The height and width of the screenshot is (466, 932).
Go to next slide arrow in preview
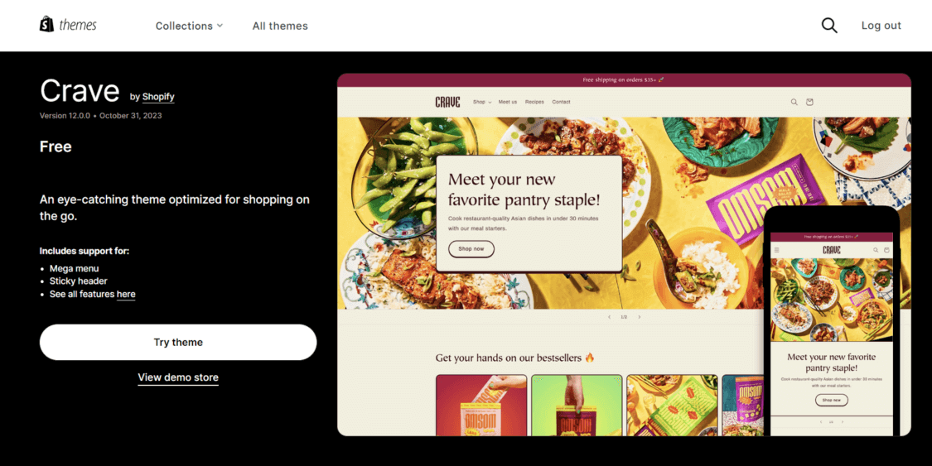point(639,317)
